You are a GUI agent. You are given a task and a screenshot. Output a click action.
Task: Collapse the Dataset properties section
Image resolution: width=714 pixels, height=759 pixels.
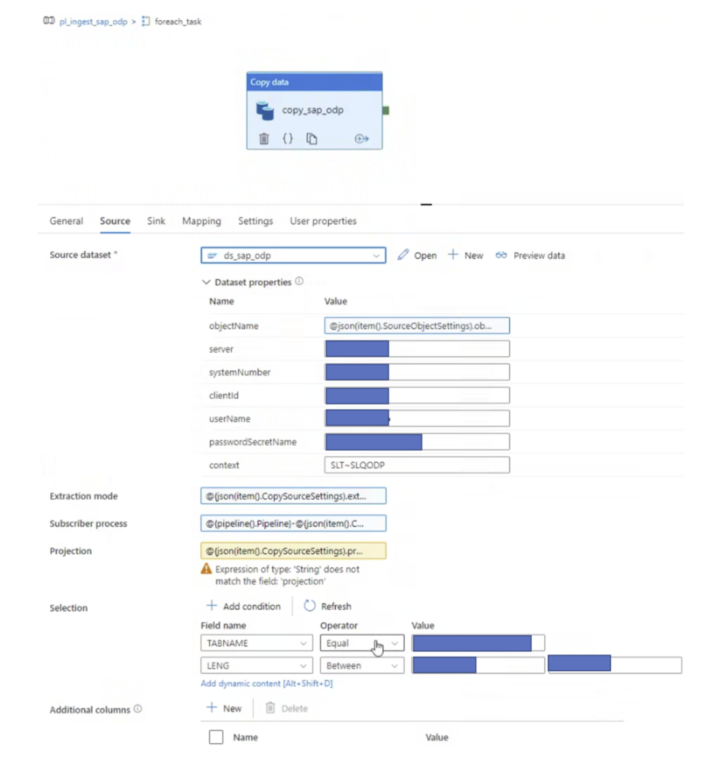[x=207, y=282]
